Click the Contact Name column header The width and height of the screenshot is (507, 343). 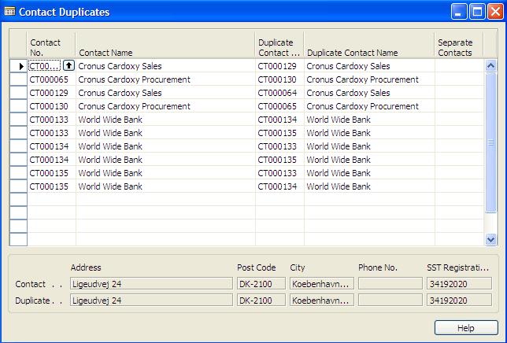coord(165,45)
